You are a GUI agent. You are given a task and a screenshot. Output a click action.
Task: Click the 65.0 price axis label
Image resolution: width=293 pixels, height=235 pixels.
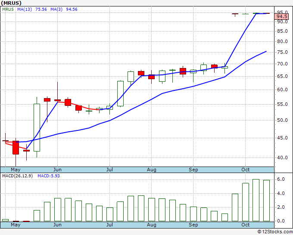pos(282,76)
